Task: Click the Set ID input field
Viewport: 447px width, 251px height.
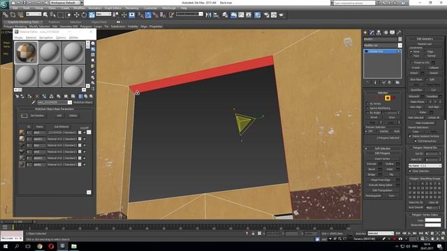Action: 432,153
